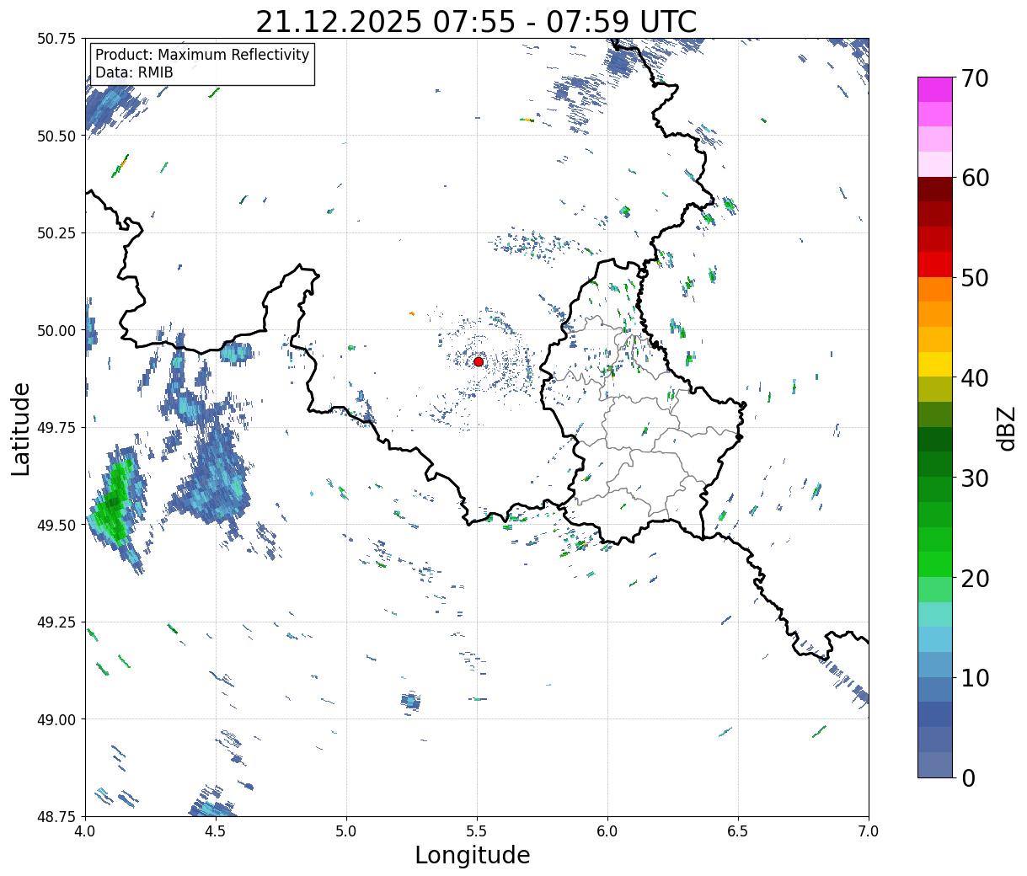This screenshot has width=1027, height=876.
Task: Click the 49.00 latitude tick label
Action: (x=56, y=719)
